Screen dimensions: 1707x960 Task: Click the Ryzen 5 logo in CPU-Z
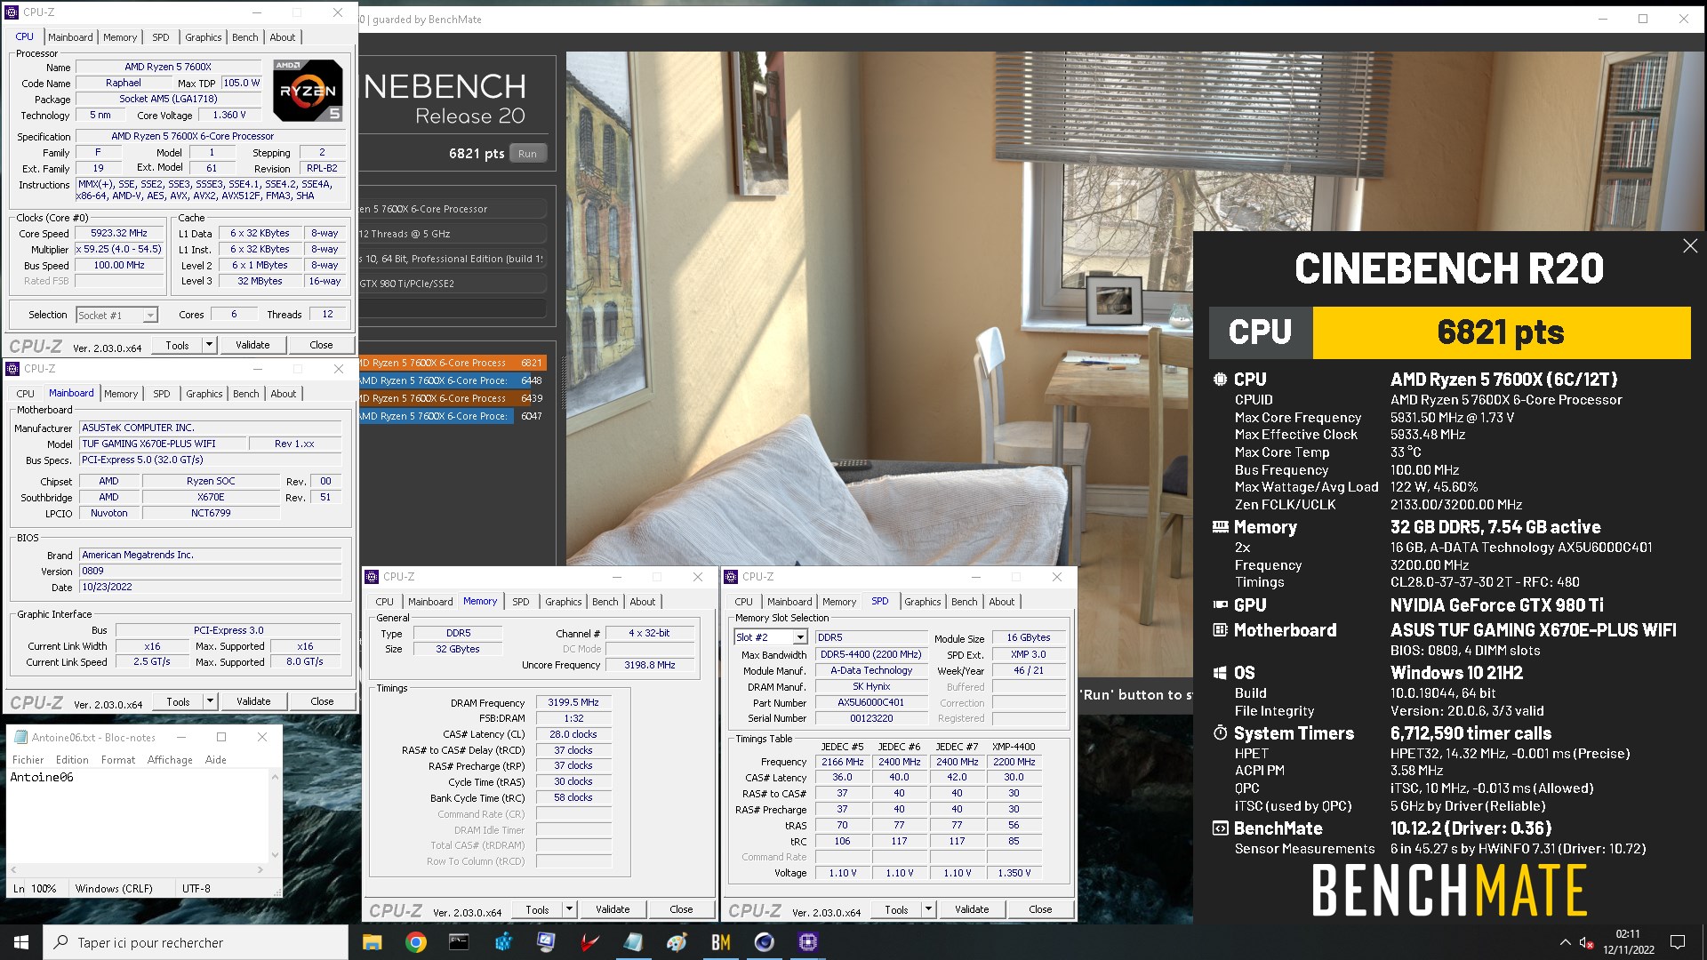click(x=307, y=90)
